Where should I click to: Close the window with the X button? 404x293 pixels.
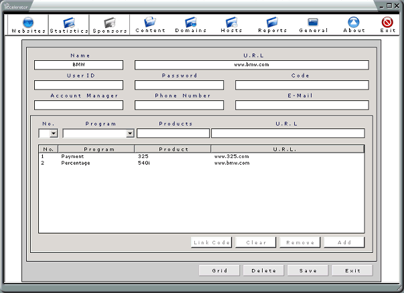coord(397,5)
